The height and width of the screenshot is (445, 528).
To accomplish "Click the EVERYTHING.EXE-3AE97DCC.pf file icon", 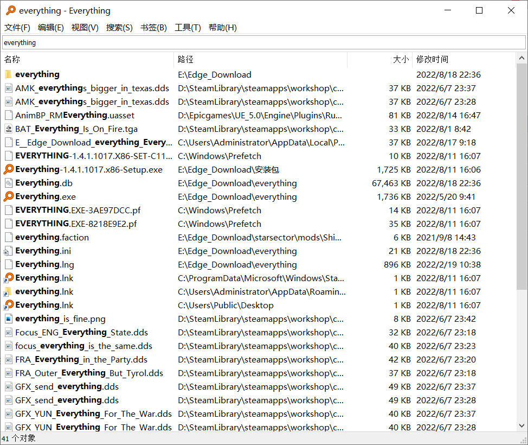I will pos(9,211).
